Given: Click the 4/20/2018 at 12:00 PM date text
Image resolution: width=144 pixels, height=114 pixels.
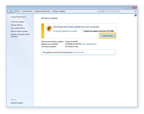Looking at the screenshot, I should 73,44.
